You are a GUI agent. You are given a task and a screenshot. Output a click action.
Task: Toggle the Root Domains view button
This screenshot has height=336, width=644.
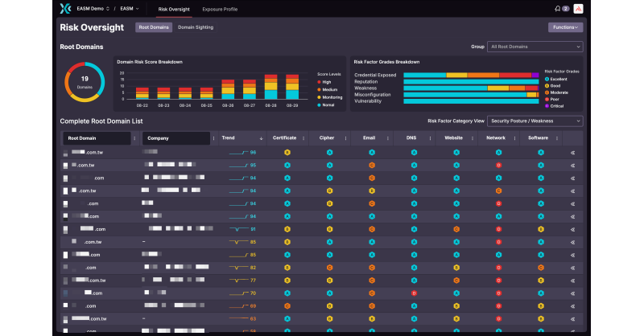(x=153, y=27)
